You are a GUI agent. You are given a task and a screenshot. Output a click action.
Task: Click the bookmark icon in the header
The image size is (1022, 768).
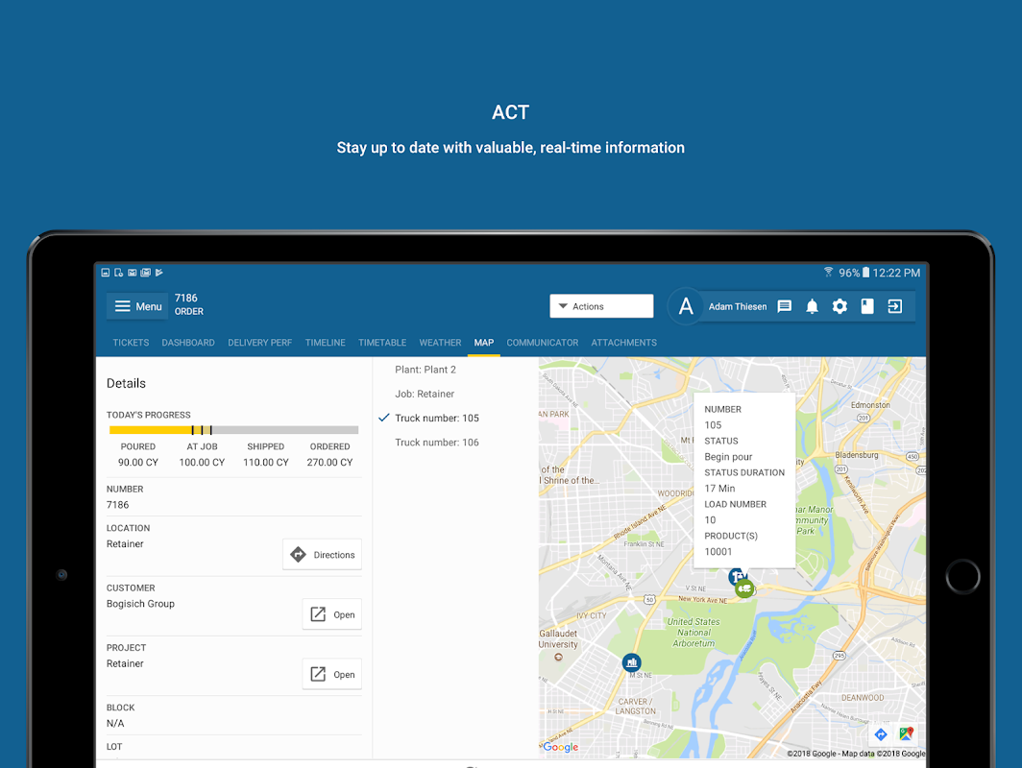[866, 306]
